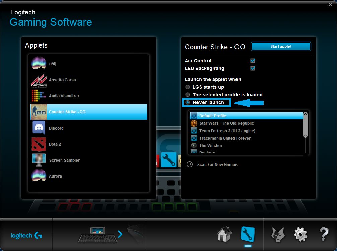Viewport: 337px width, 251px height.
Task: Select the keyboard device in the device bar
Action: coord(98,235)
